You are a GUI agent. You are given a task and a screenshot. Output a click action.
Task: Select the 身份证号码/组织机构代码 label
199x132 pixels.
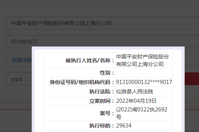click(82, 82)
